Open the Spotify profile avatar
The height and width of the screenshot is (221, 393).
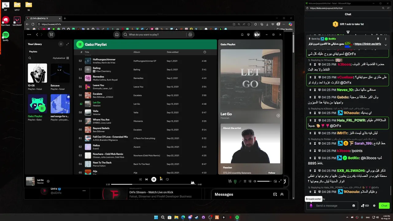coord(257,34)
